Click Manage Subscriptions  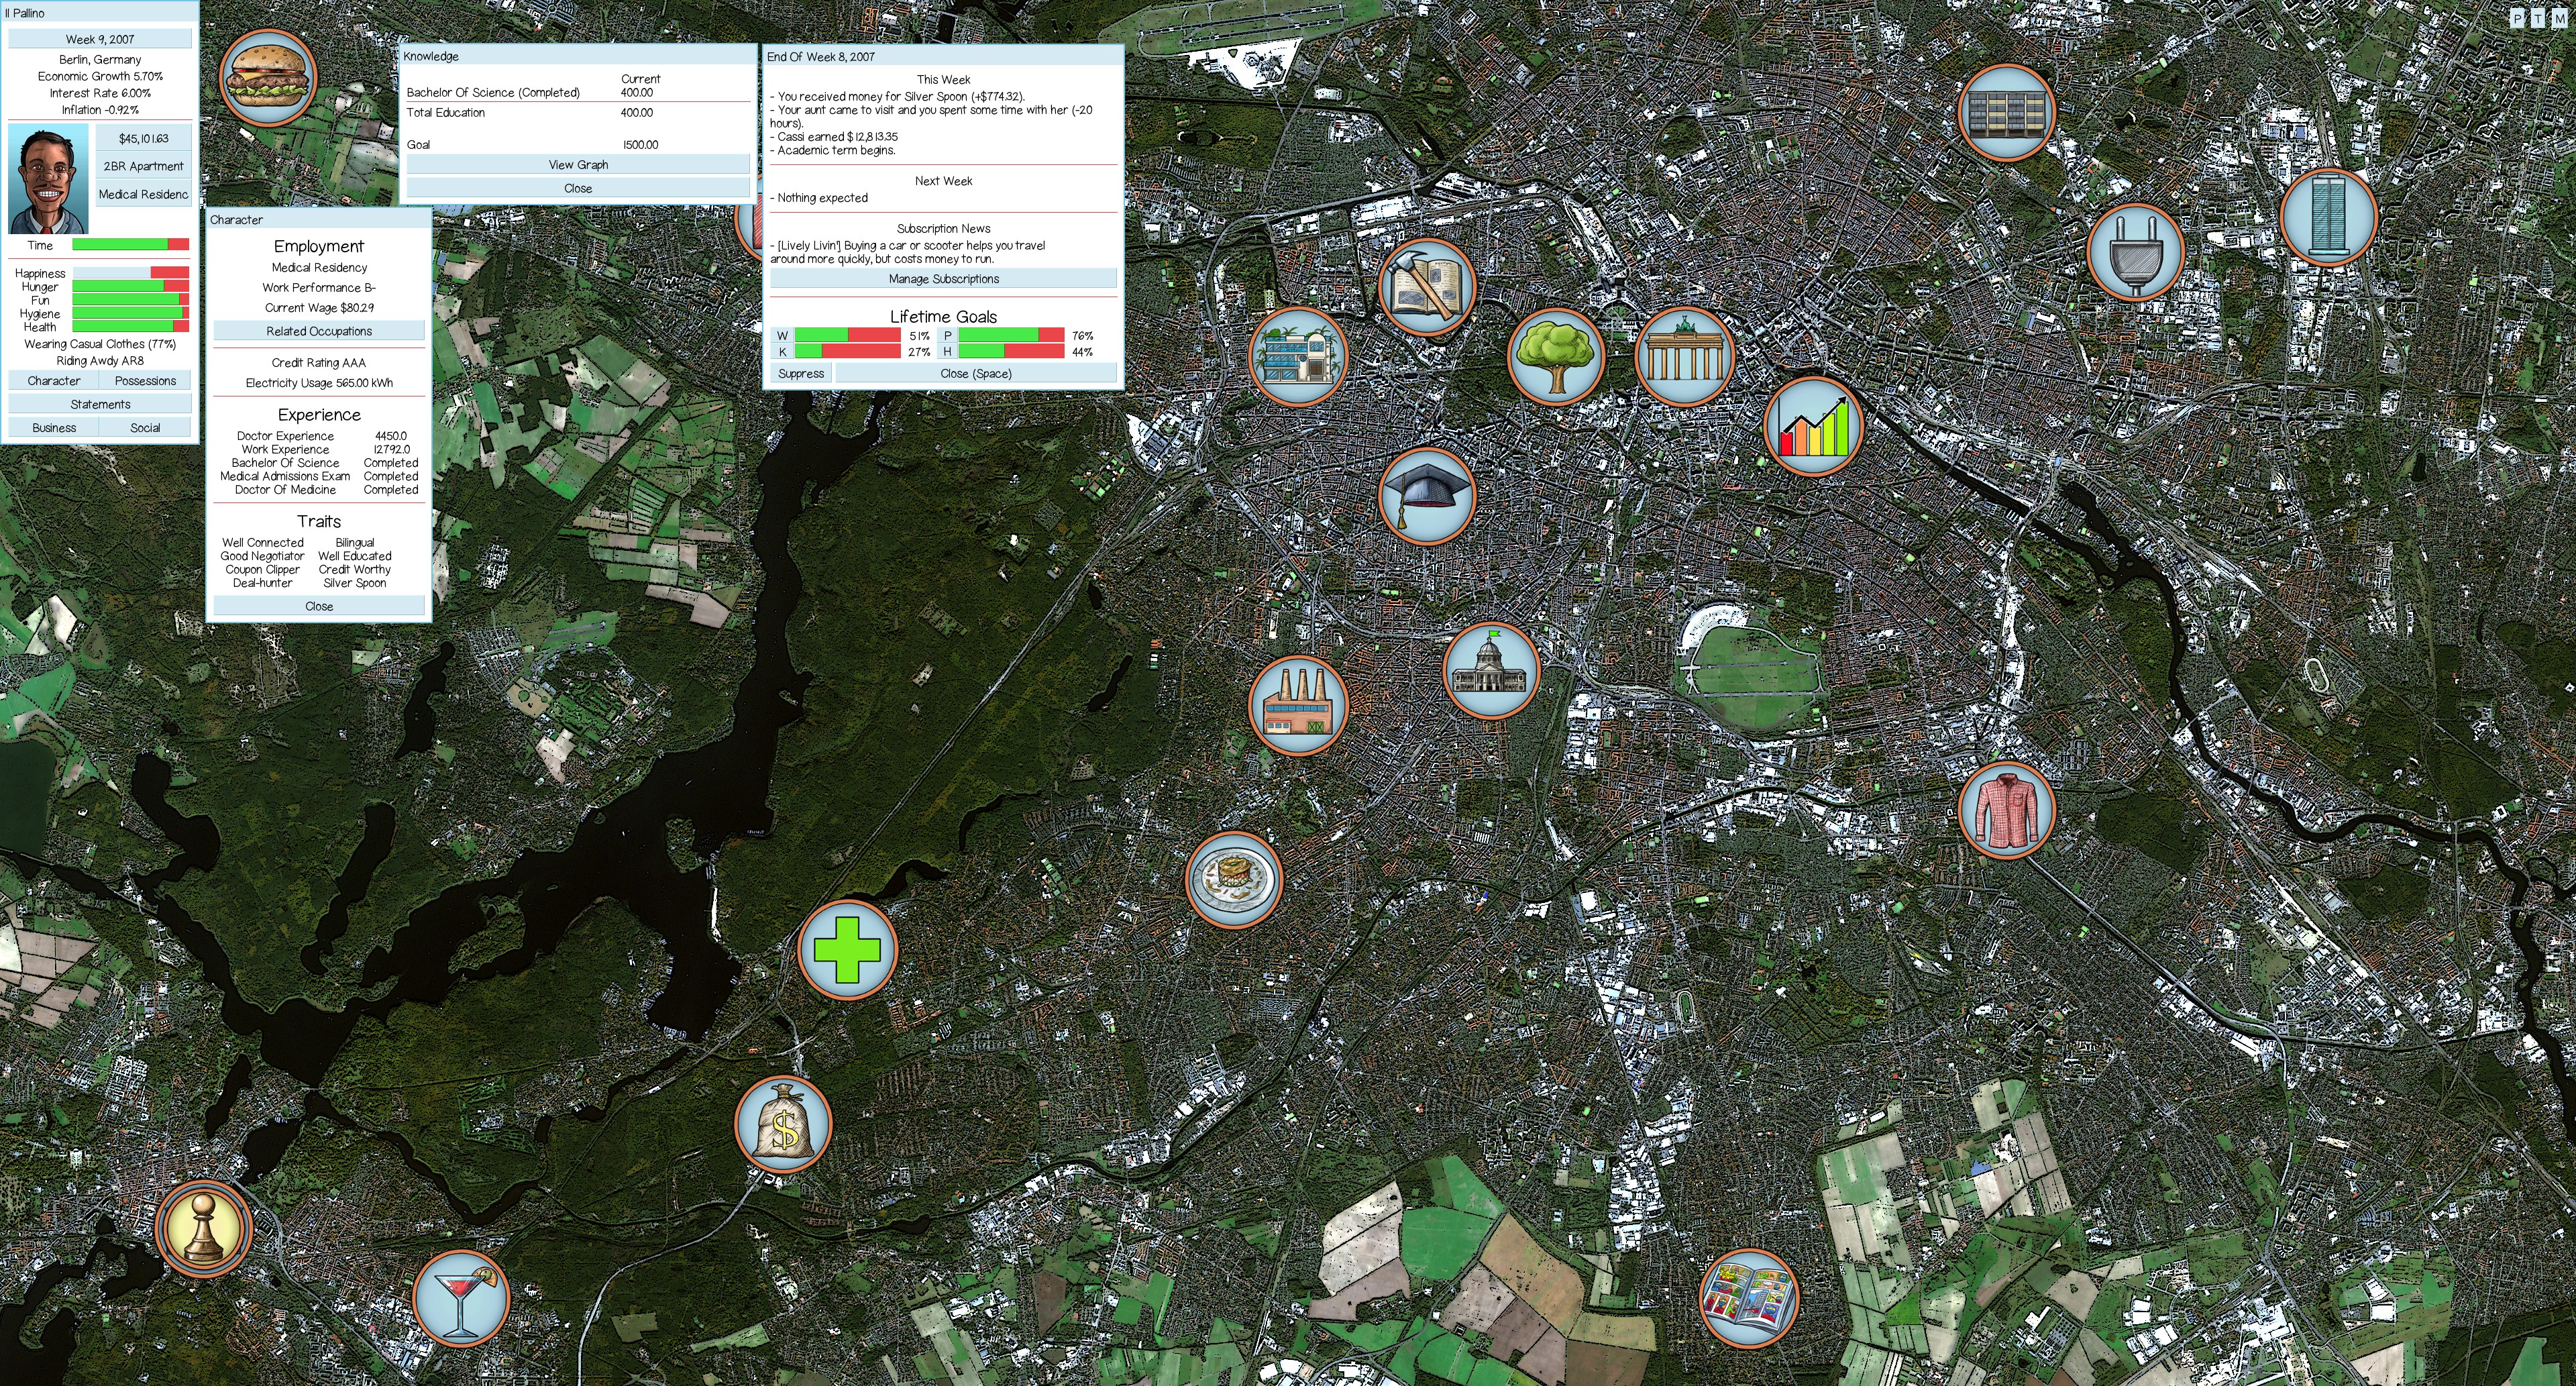(943, 279)
